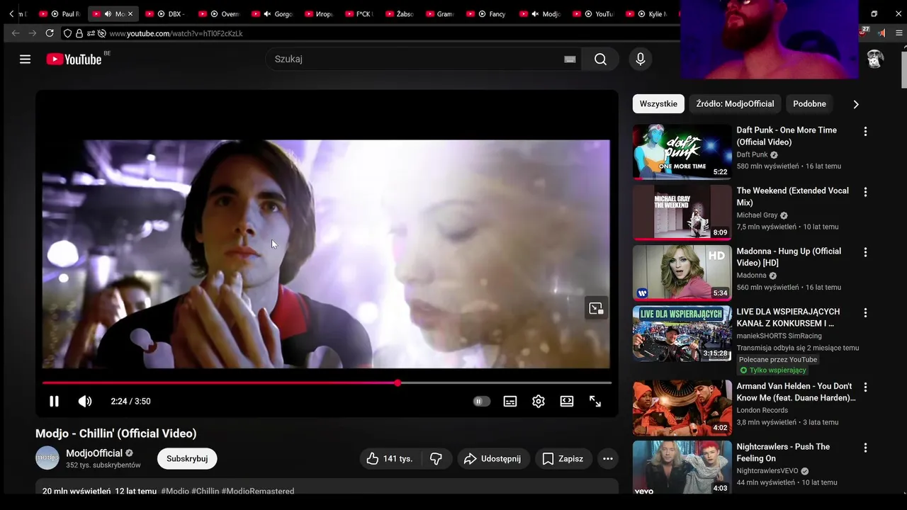Viewport: 907px width, 510px height.
Task: Open the autoplay blocked icon in the address bar
Action: coord(102,33)
